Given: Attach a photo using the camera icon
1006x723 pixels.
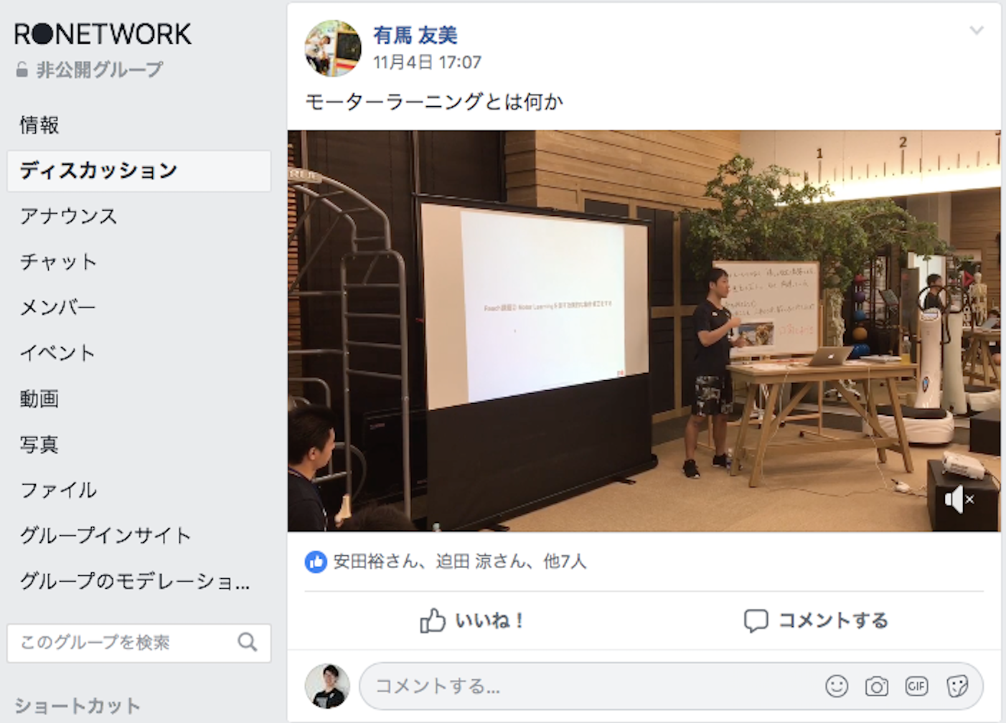Looking at the screenshot, I should (x=876, y=686).
